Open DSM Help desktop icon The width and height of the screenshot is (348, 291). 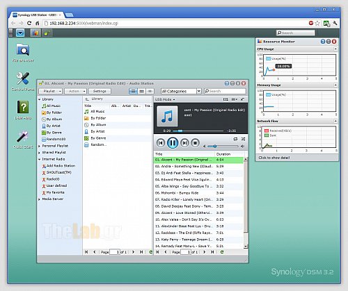[x=23, y=110]
